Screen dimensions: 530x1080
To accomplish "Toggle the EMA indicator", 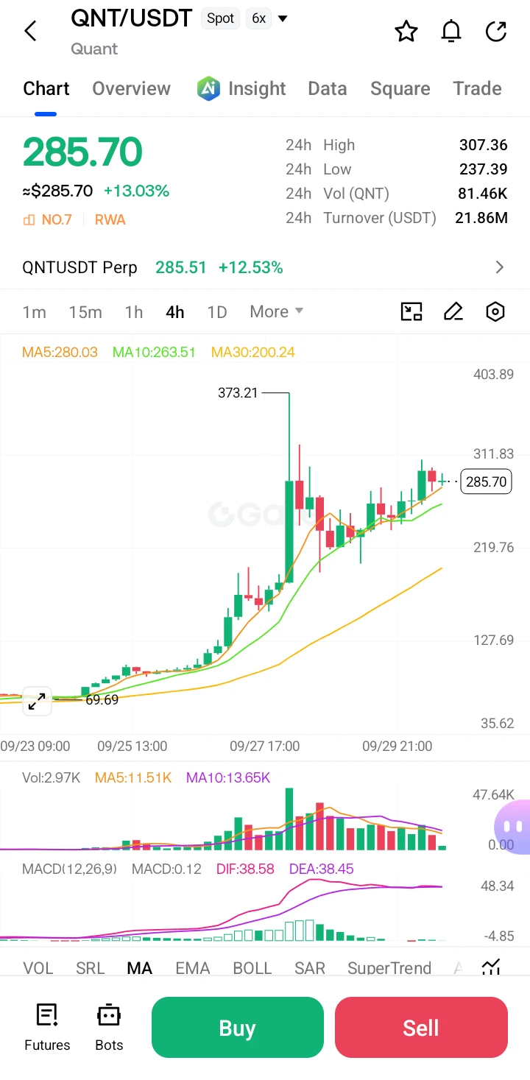I will 193,967.
